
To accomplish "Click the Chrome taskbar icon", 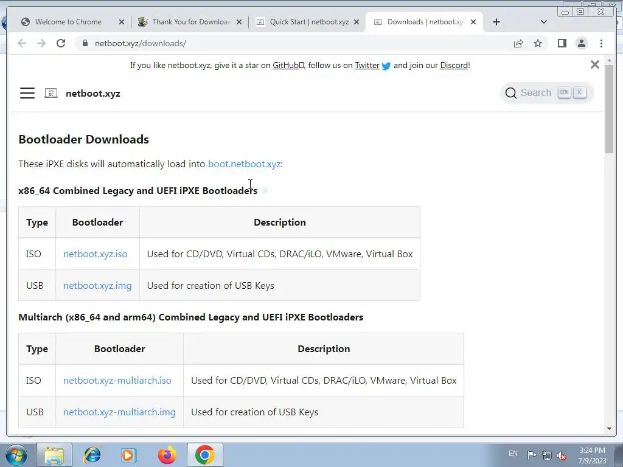I will 205,455.
